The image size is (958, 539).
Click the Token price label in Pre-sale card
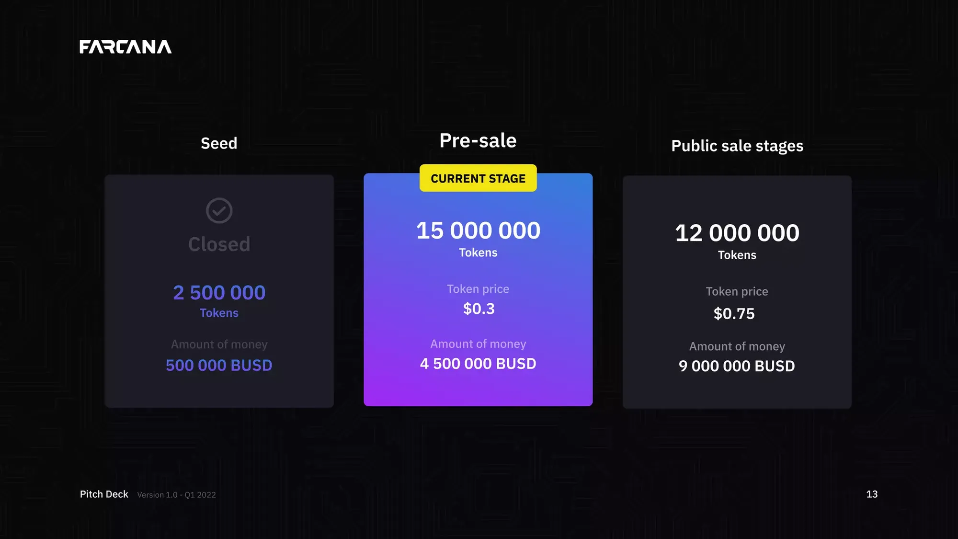tap(478, 289)
